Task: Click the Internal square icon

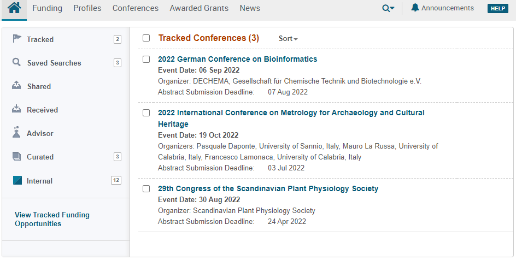Action: point(17,180)
